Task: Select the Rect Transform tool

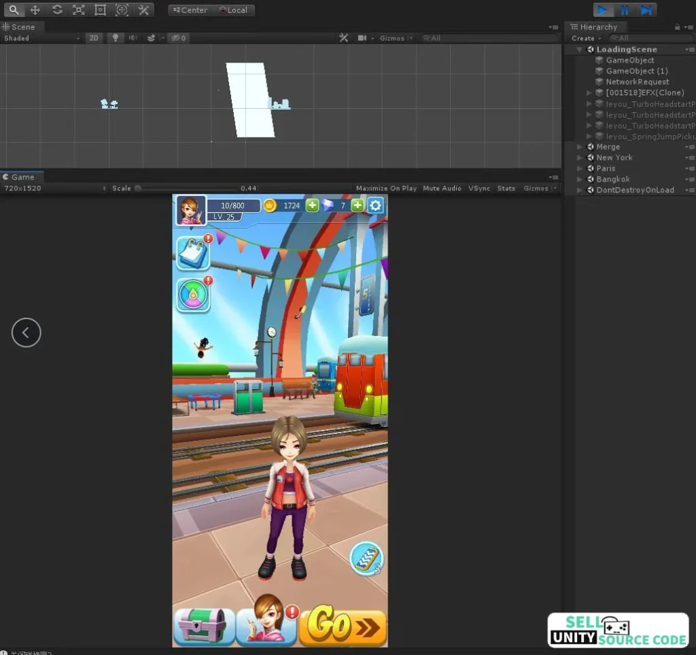Action: coord(101,10)
